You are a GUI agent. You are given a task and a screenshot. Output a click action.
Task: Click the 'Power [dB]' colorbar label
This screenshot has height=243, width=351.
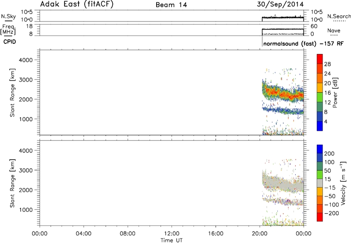click(335, 93)
